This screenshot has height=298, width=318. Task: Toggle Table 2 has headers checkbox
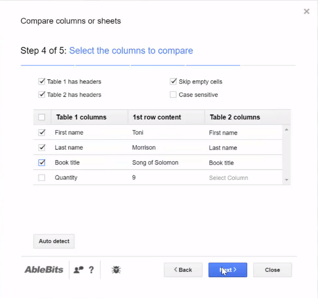pyautogui.click(x=42, y=95)
